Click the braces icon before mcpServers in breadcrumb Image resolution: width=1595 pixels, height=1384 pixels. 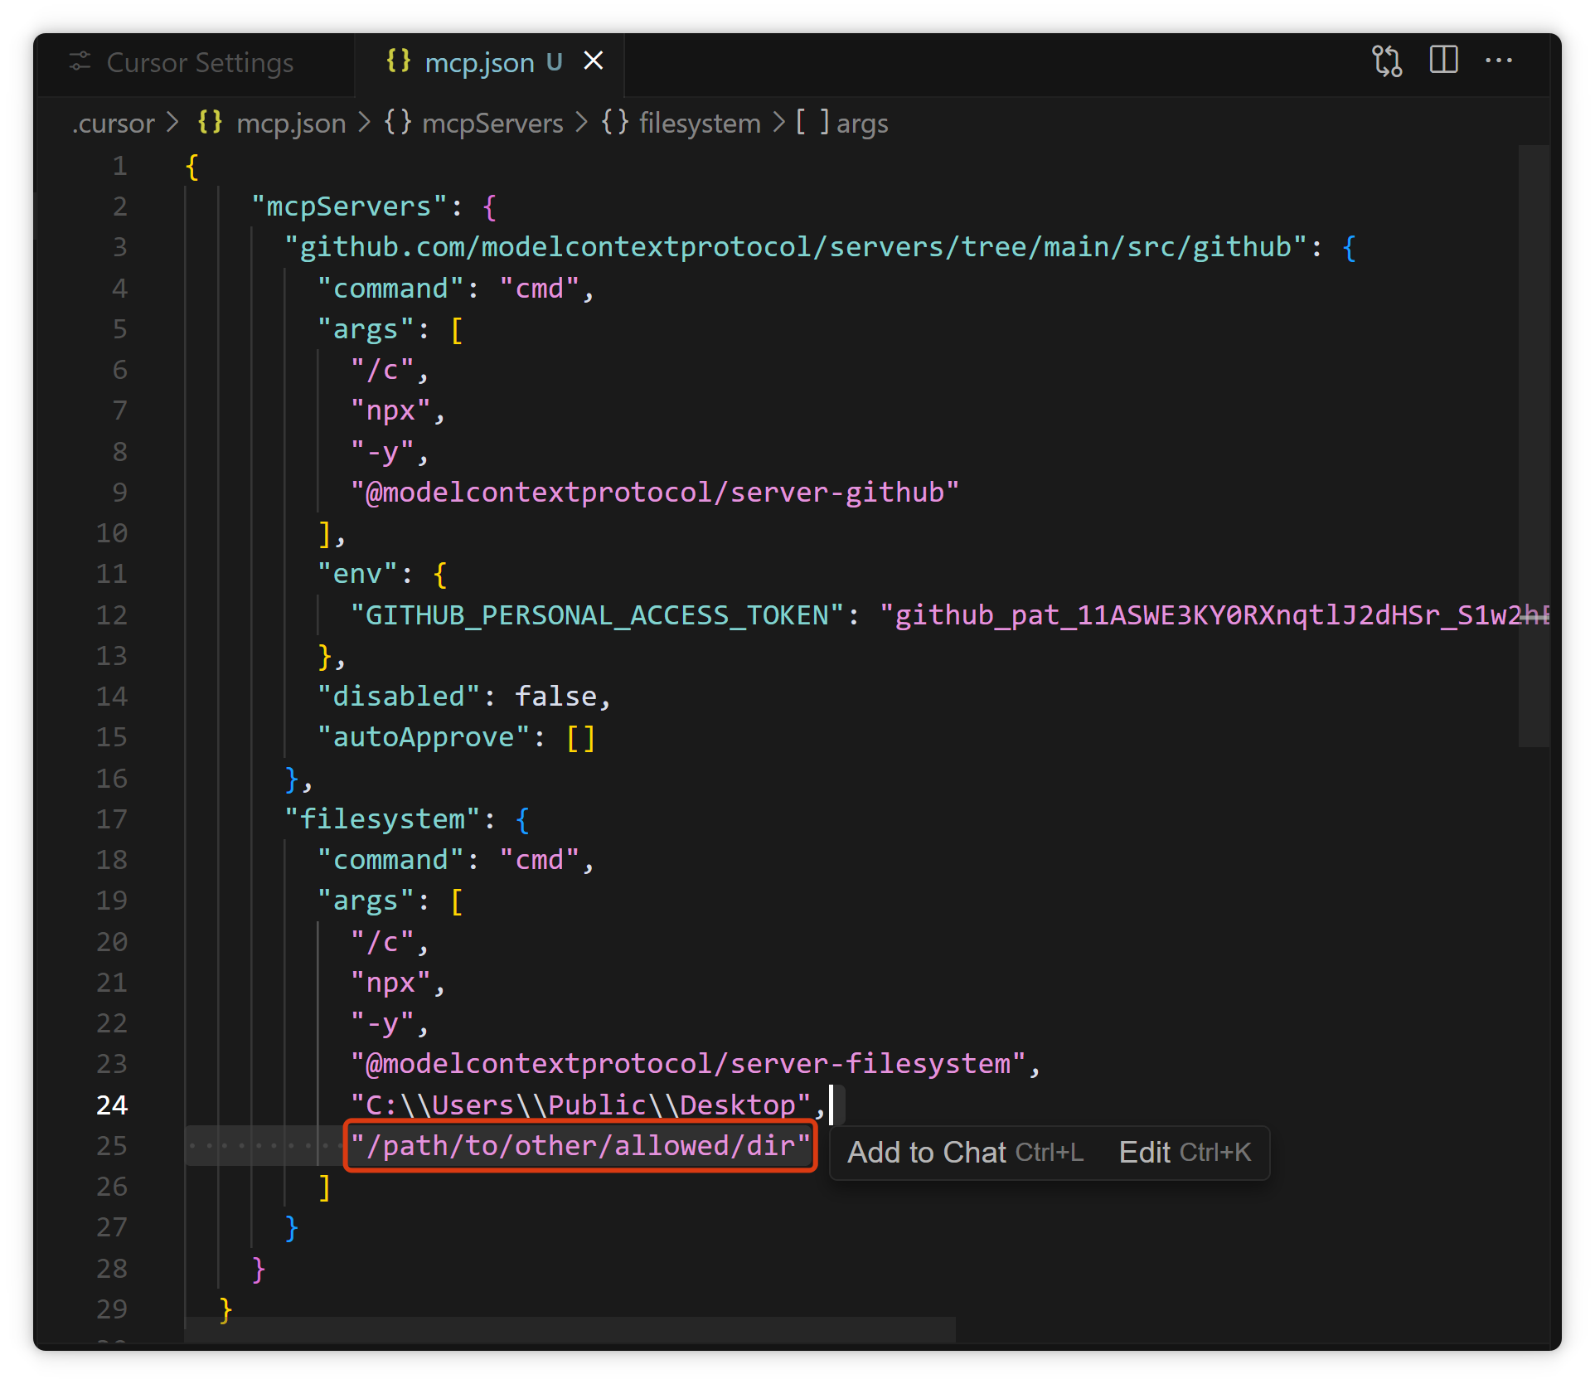(x=397, y=123)
